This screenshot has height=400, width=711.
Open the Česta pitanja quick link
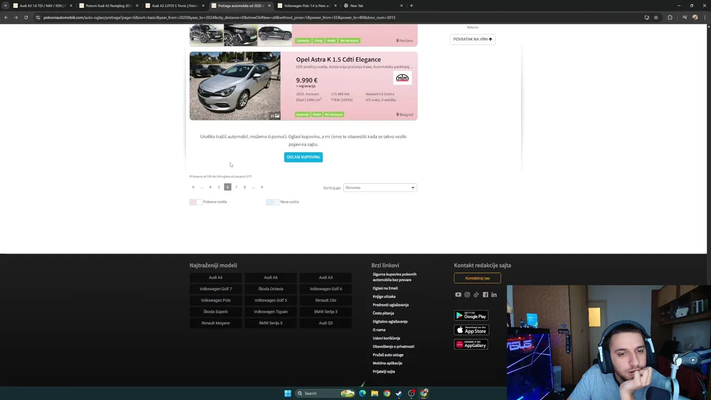pos(383,313)
